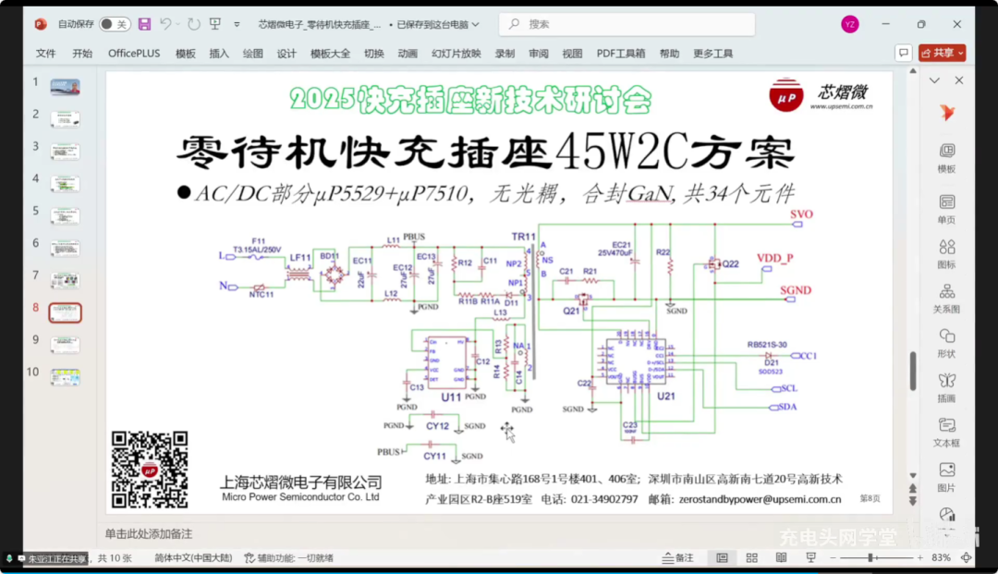This screenshot has height=574, width=998.
Task: Click the 辅助功能 accessibility status button
Action: coord(289,558)
